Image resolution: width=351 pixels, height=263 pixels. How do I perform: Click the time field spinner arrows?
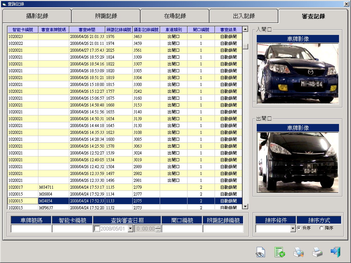pos(158,229)
